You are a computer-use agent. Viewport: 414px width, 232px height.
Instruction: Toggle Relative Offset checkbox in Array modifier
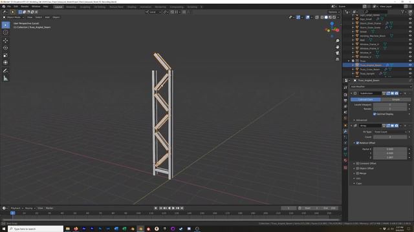(358, 143)
